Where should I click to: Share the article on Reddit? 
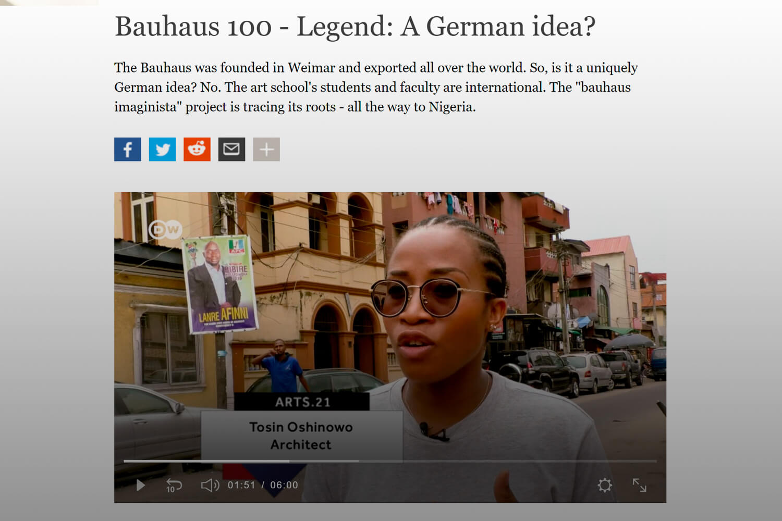click(197, 150)
